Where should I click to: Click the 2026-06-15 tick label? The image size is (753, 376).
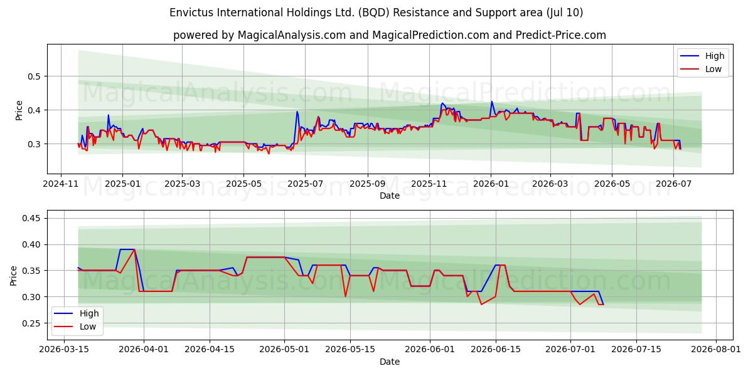click(x=496, y=350)
